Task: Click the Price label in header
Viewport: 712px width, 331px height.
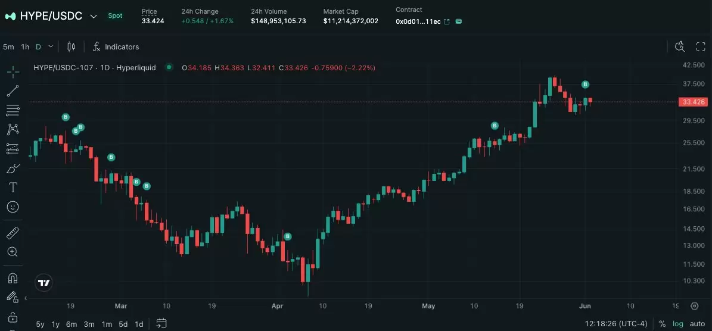Action: 150,11
